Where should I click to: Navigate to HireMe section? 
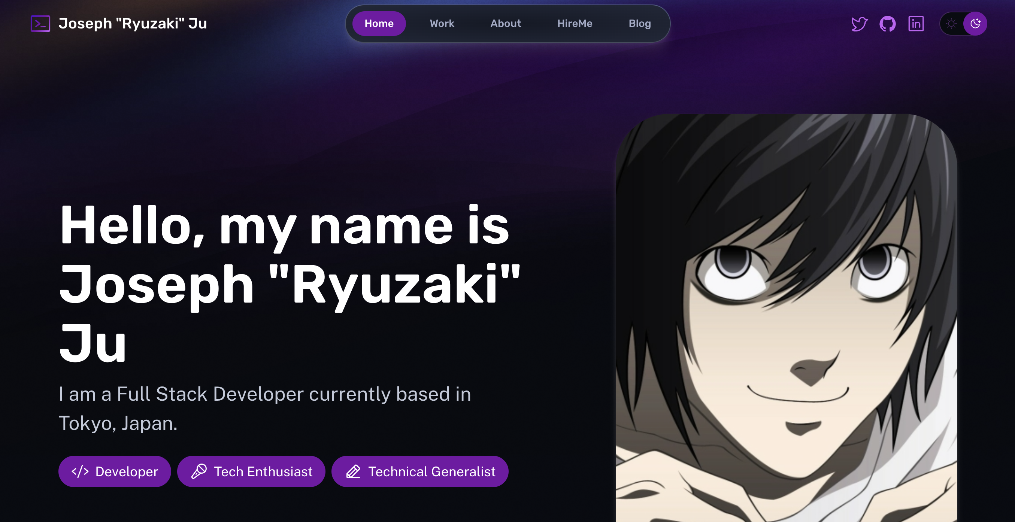click(x=575, y=24)
